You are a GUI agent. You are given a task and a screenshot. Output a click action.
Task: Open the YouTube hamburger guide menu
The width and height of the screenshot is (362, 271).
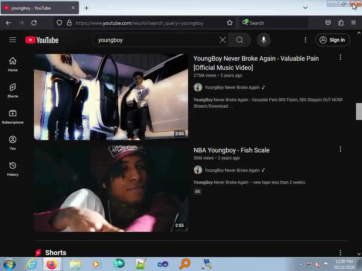(x=13, y=40)
